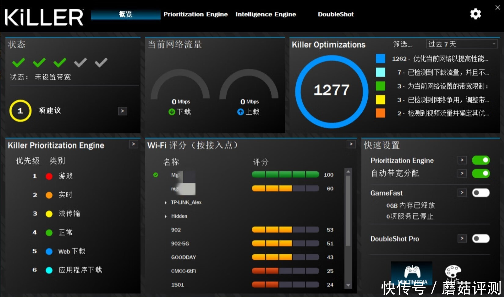
Task: Click the cyan download traffic swatch
Action: (380, 72)
